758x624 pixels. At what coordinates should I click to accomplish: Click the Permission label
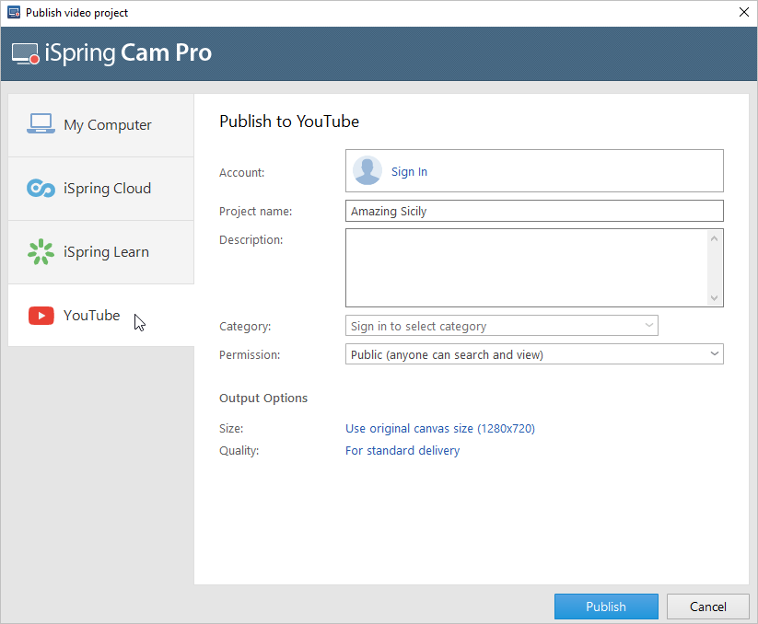(250, 355)
